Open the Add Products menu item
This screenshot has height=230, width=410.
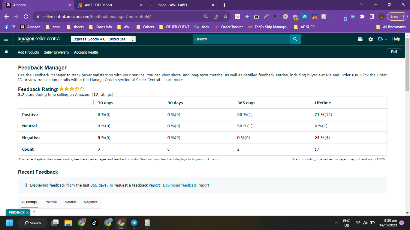tap(29, 52)
